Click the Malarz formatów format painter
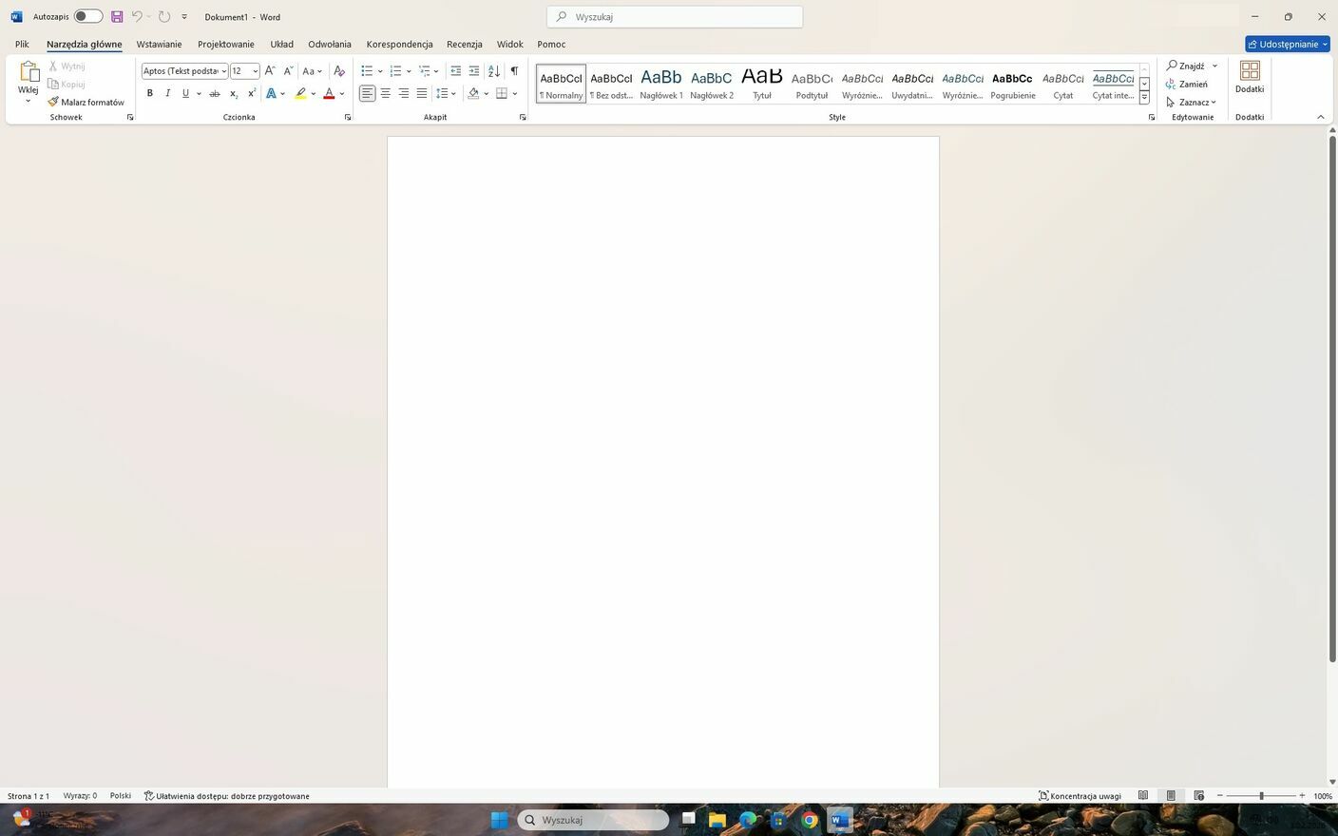Image resolution: width=1338 pixels, height=836 pixels. tap(86, 102)
